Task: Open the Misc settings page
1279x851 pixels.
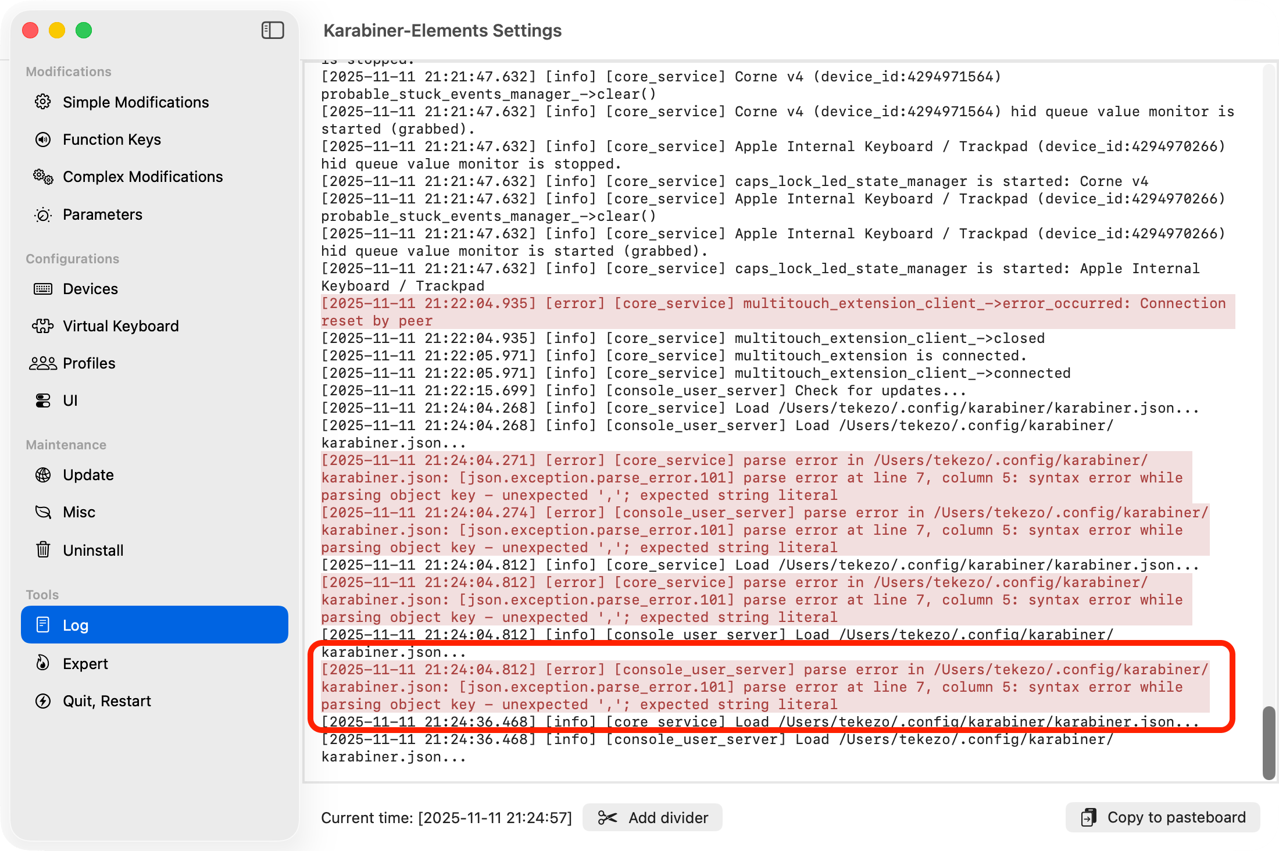Action: (79, 512)
